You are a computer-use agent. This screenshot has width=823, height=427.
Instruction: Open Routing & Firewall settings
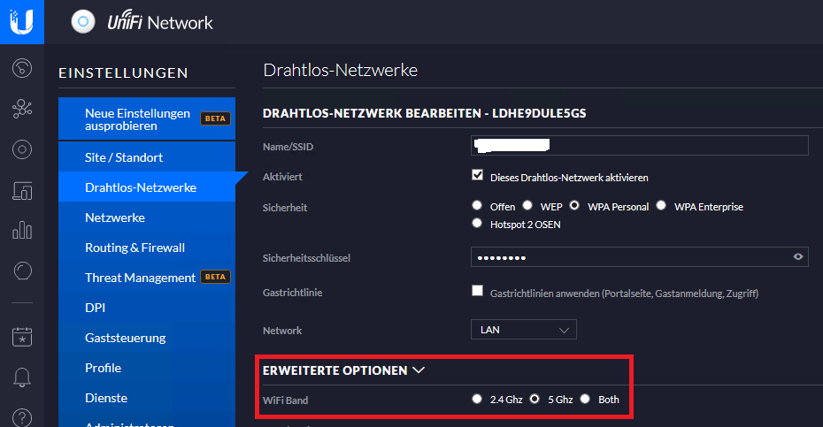135,248
